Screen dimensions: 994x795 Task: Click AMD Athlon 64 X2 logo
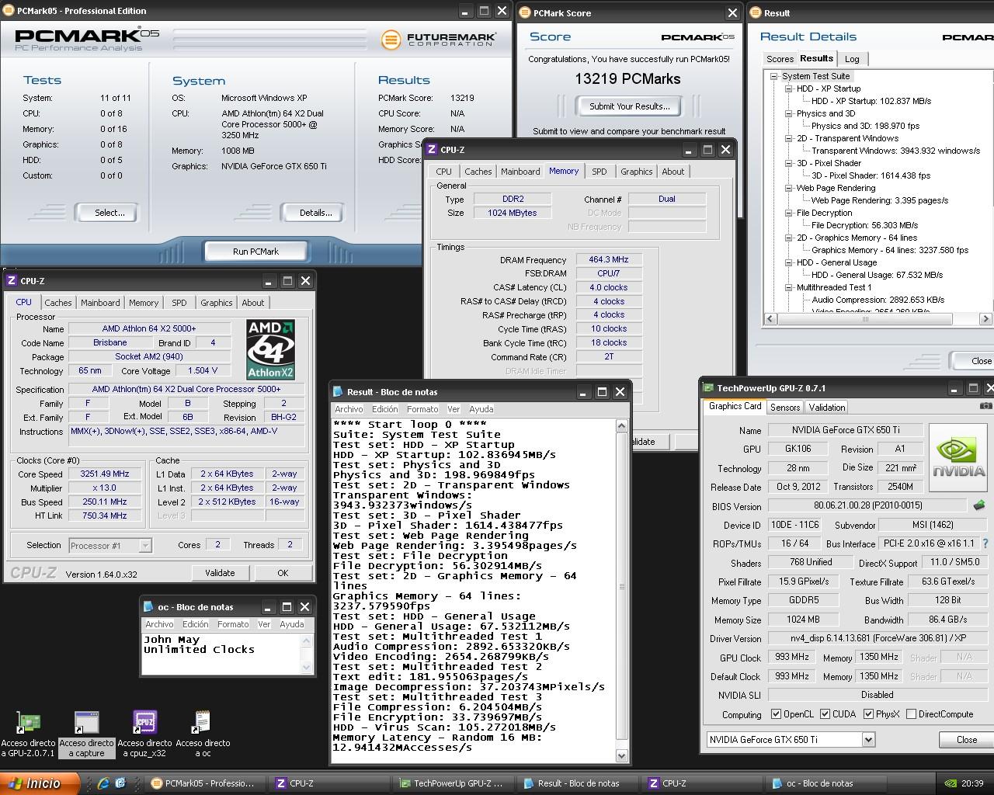pos(270,349)
